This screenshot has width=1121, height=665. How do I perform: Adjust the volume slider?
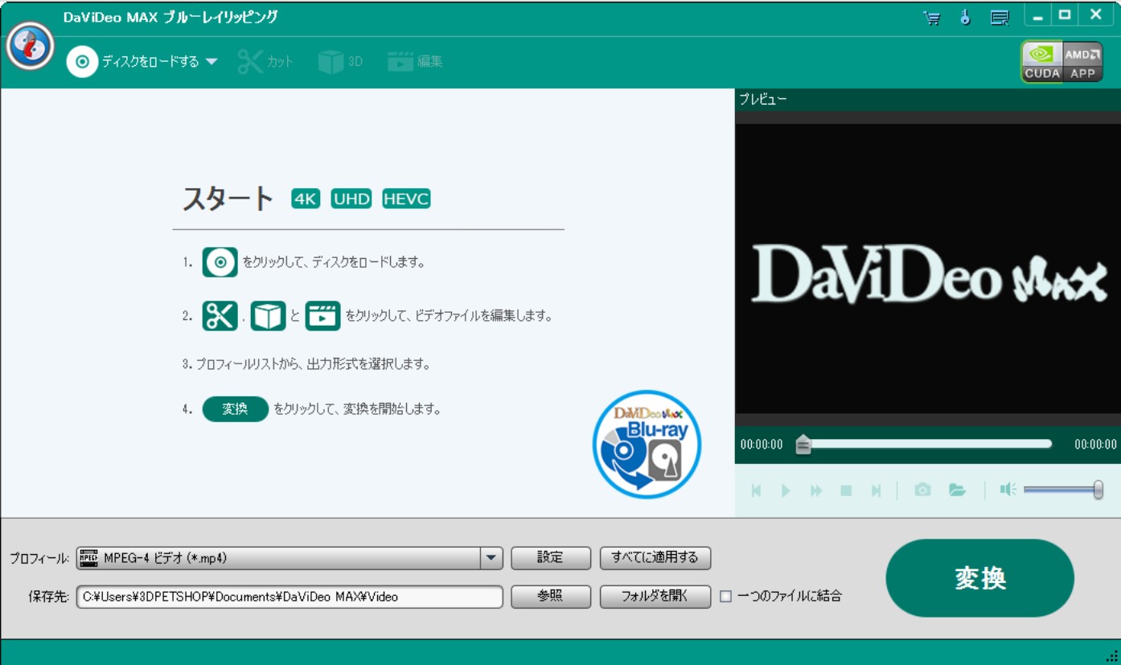1061,489
